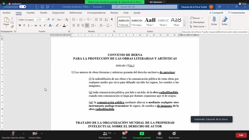Screen dimensions: 249x140
Task: Click the paragraph shading paint bucket
Action: pyautogui.click(x=101, y=26)
